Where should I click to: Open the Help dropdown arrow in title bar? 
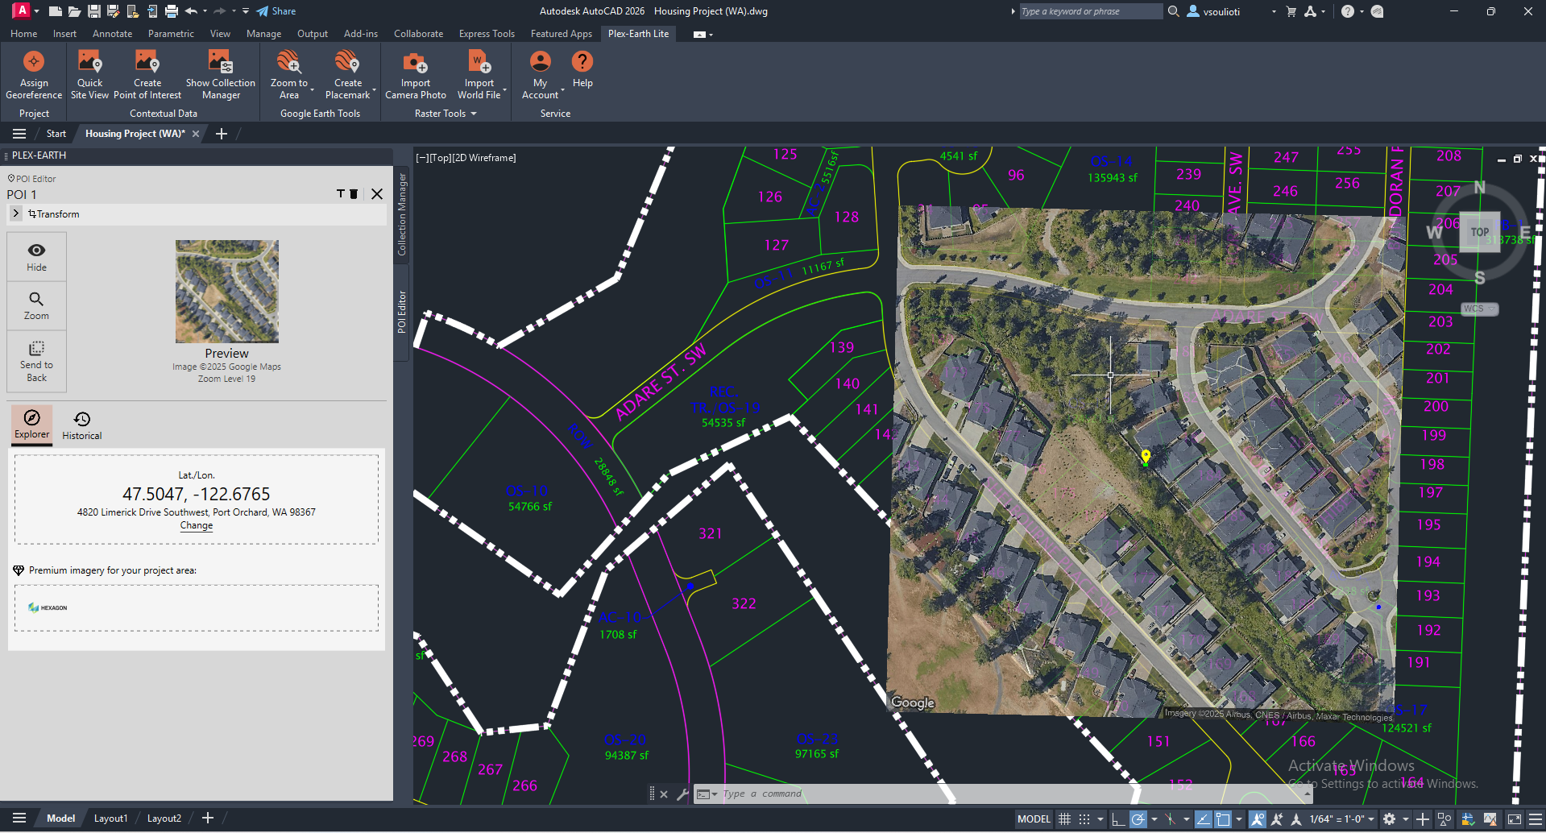(x=1362, y=11)
